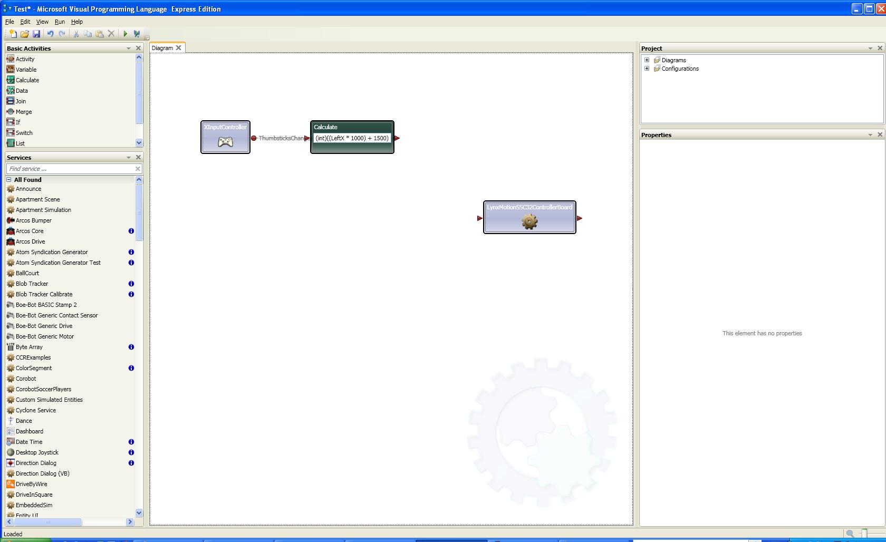This screenshot has width=886, height=542.
Task: Open toolbar options overflow arrow
Action: point(147,37)
